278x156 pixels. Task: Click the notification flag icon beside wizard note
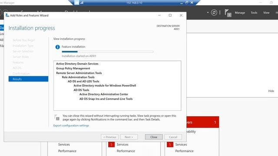57,117
